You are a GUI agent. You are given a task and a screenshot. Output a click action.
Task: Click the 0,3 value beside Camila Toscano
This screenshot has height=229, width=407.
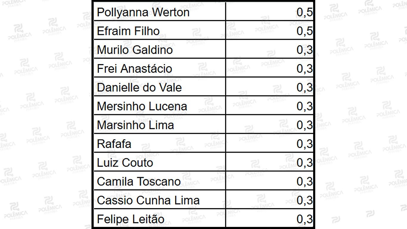pos(305,182)
